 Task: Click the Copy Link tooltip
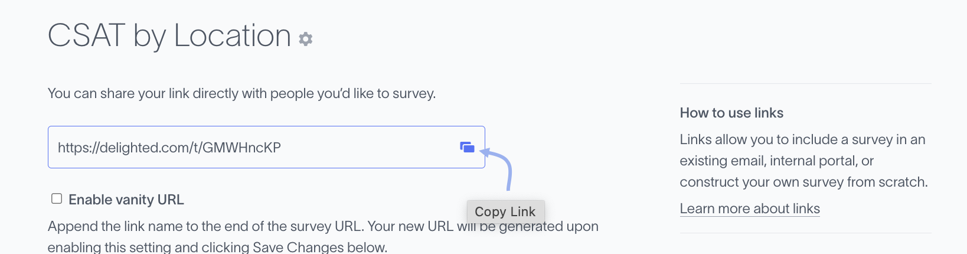(505, 211)
